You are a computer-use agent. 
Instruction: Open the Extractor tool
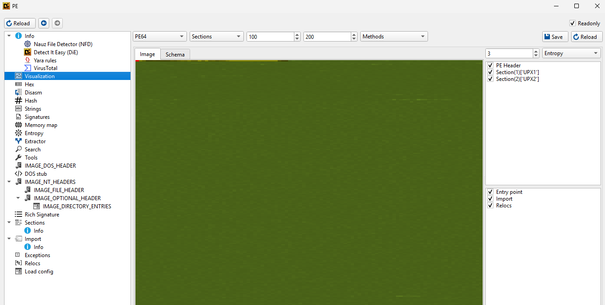click(35, 141)
